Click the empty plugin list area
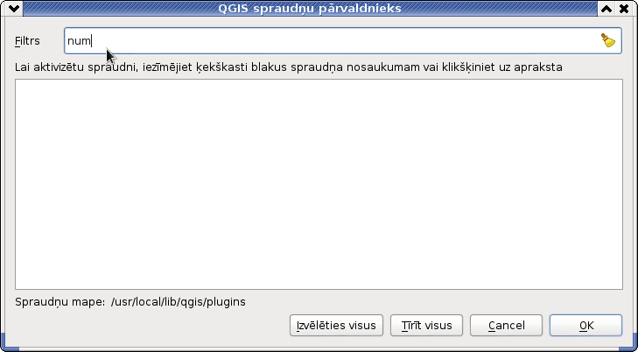 [319, 185]
